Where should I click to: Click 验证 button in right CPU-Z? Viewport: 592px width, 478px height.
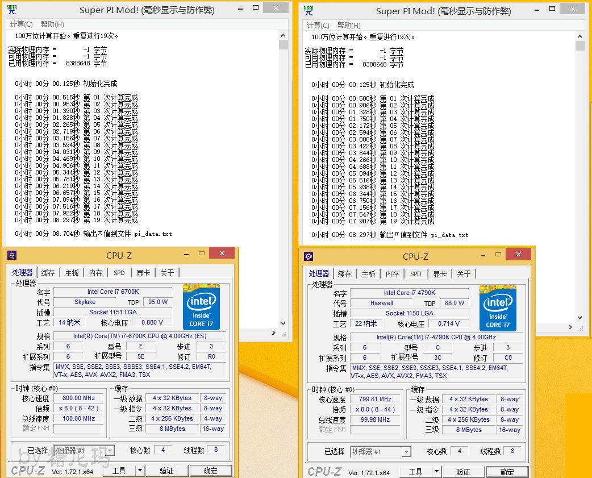click(x=464, y=472)
